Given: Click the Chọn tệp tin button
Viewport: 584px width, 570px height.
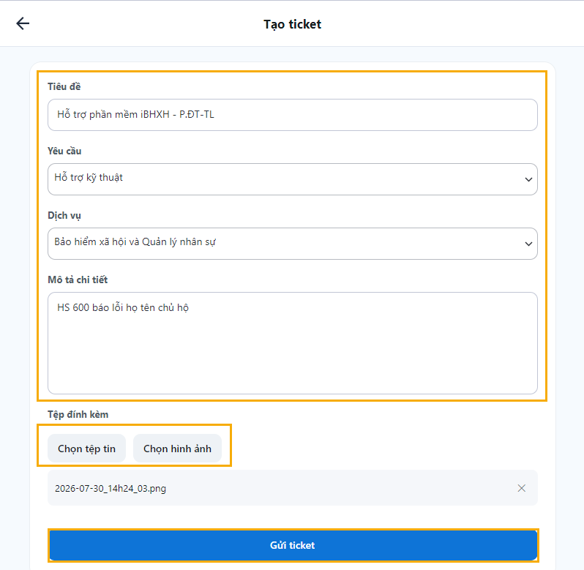Looking at the screenshot, I should pos(87,449).
